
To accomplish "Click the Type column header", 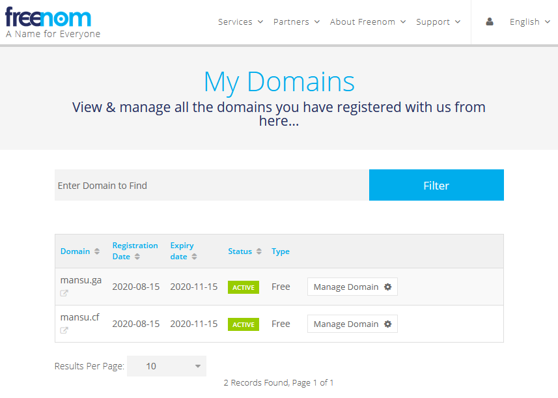I will point(281,251).
